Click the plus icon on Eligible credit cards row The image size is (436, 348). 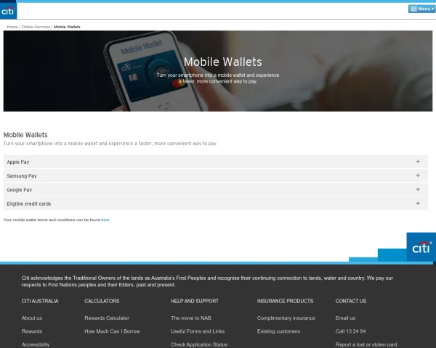coord(418,204)
